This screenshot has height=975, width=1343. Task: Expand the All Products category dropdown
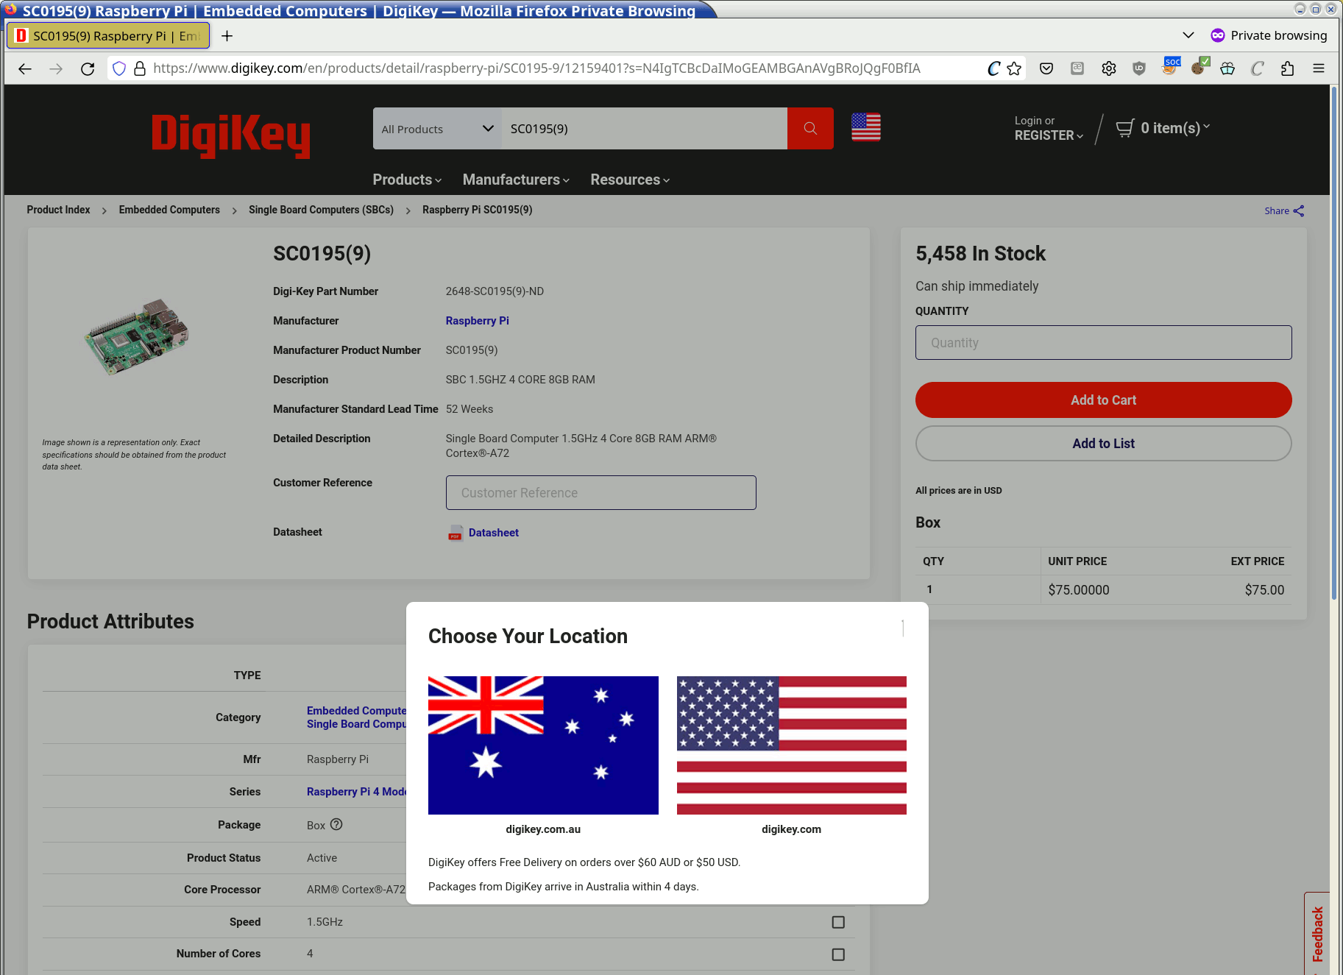pos(436,129)
